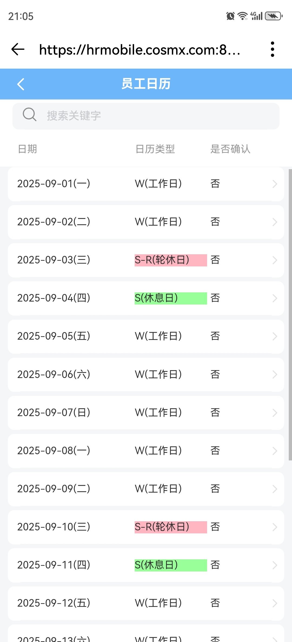
Task: Tap the pink S-R(轮休日) label for 09-03
Action: tap(170, 260)
